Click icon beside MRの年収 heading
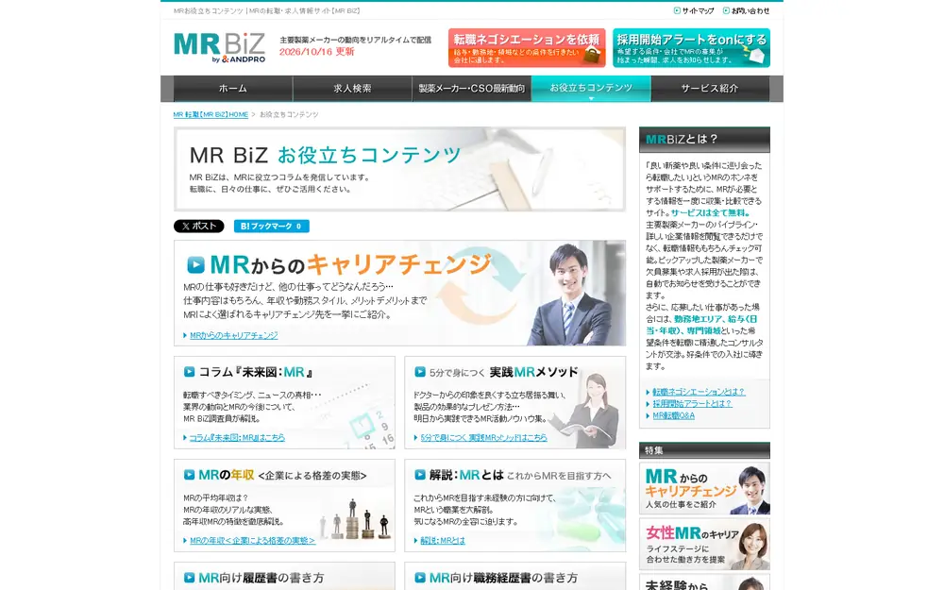 pyautogui.click(x=189, y=475)
